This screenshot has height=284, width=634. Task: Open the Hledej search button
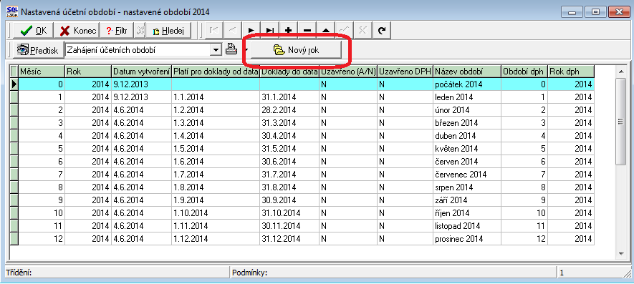coord(168,31)
